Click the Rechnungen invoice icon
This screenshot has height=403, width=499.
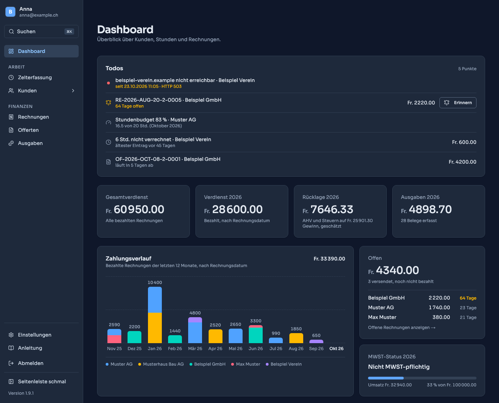11,117
